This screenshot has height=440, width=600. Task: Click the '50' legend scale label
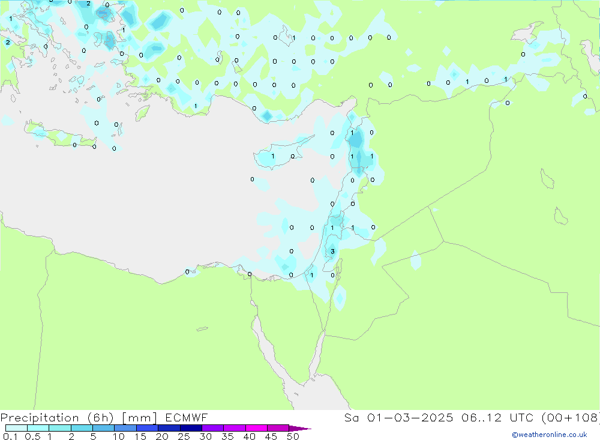tap(293, 436)
